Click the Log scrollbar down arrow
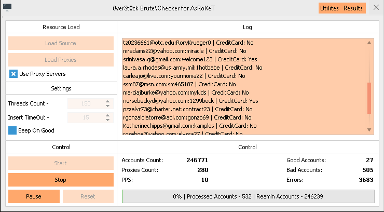Viewport: 384px width, 212px height. (369, 130)
